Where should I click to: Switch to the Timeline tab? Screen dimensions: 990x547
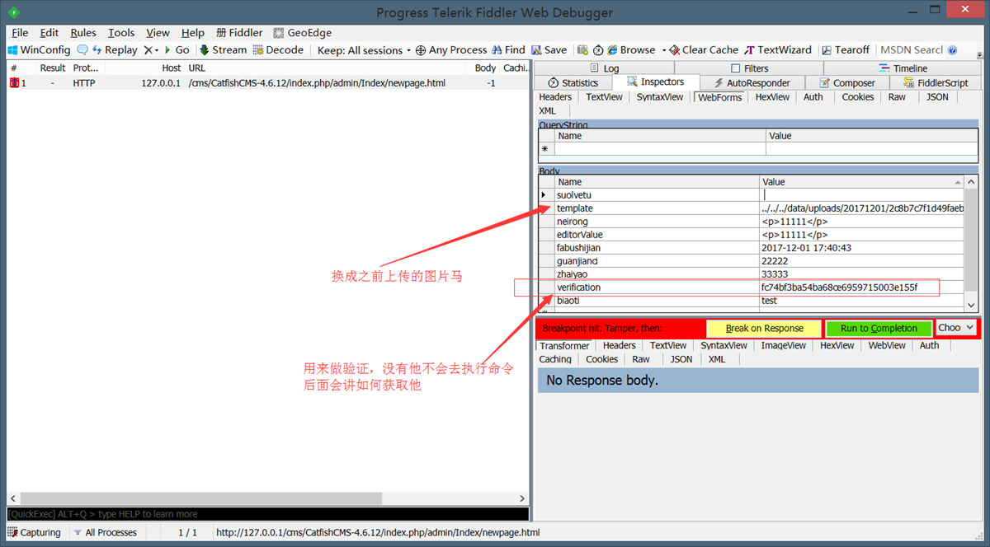[903, 68]
